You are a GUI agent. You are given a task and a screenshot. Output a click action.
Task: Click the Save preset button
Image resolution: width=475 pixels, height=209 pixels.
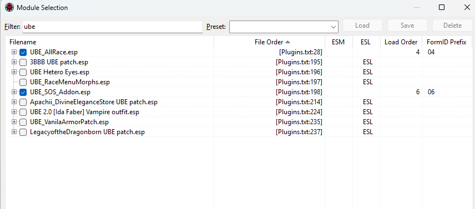point(407,26)
